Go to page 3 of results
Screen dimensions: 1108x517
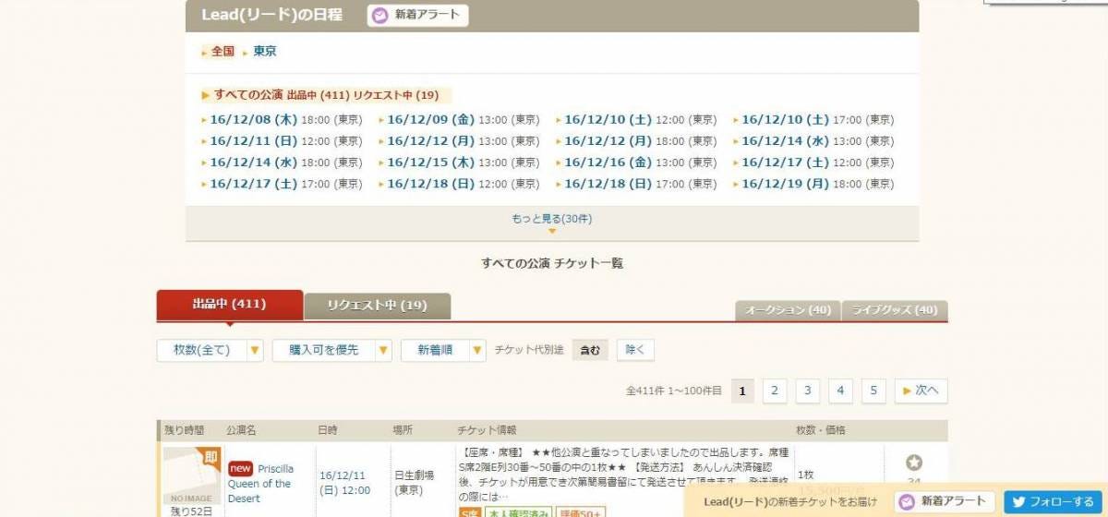click(808, 391)
